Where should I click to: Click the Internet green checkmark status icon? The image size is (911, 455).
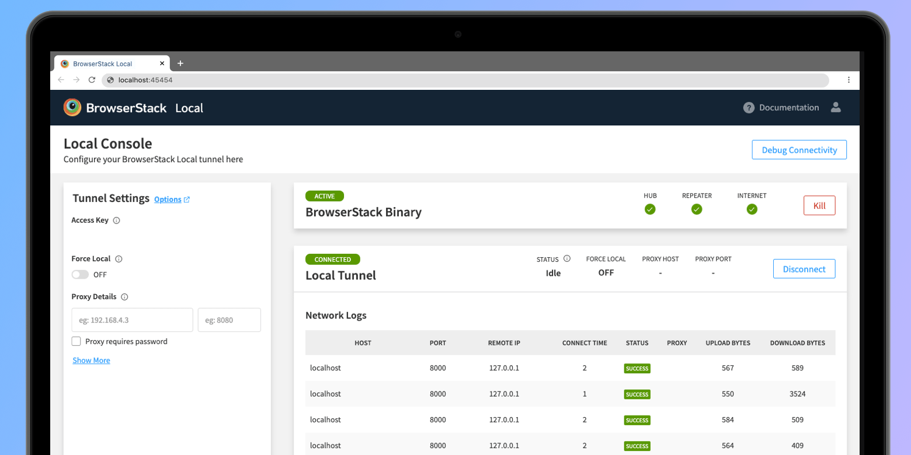752,209
